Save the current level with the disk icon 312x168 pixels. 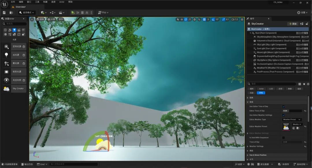(x=4, y=12)
